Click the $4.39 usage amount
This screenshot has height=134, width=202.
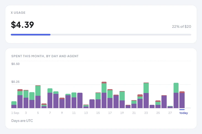(x=22, y=25)
